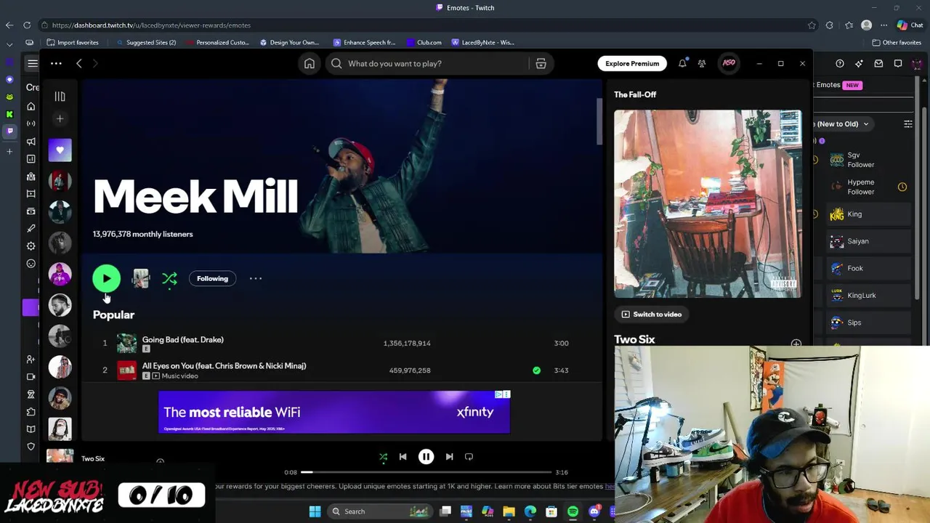Skip to the next track
Viewport: 930px width, 523px height.
tap(449, 457)
